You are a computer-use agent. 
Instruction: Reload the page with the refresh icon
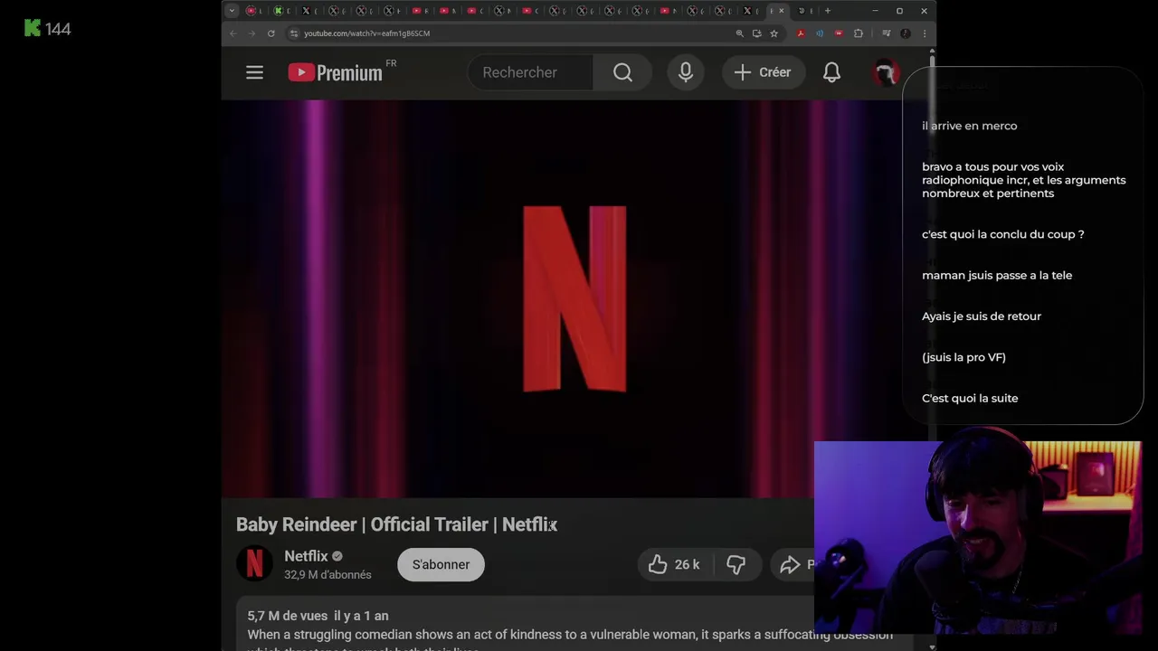point(271,33)
